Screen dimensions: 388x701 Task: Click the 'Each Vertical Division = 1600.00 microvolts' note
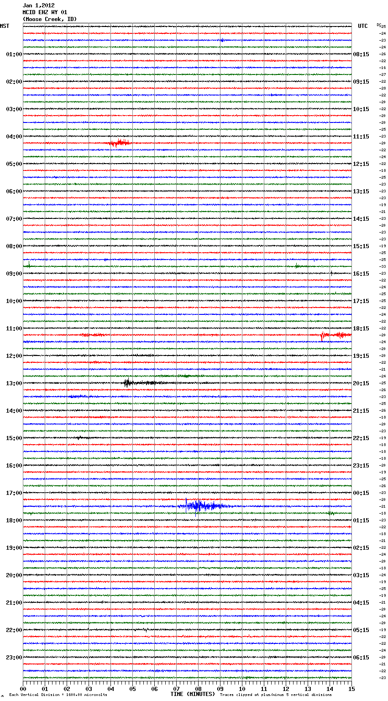tap(58, 695)
